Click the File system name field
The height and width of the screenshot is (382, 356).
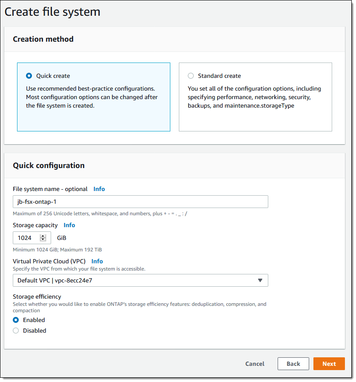140,202
